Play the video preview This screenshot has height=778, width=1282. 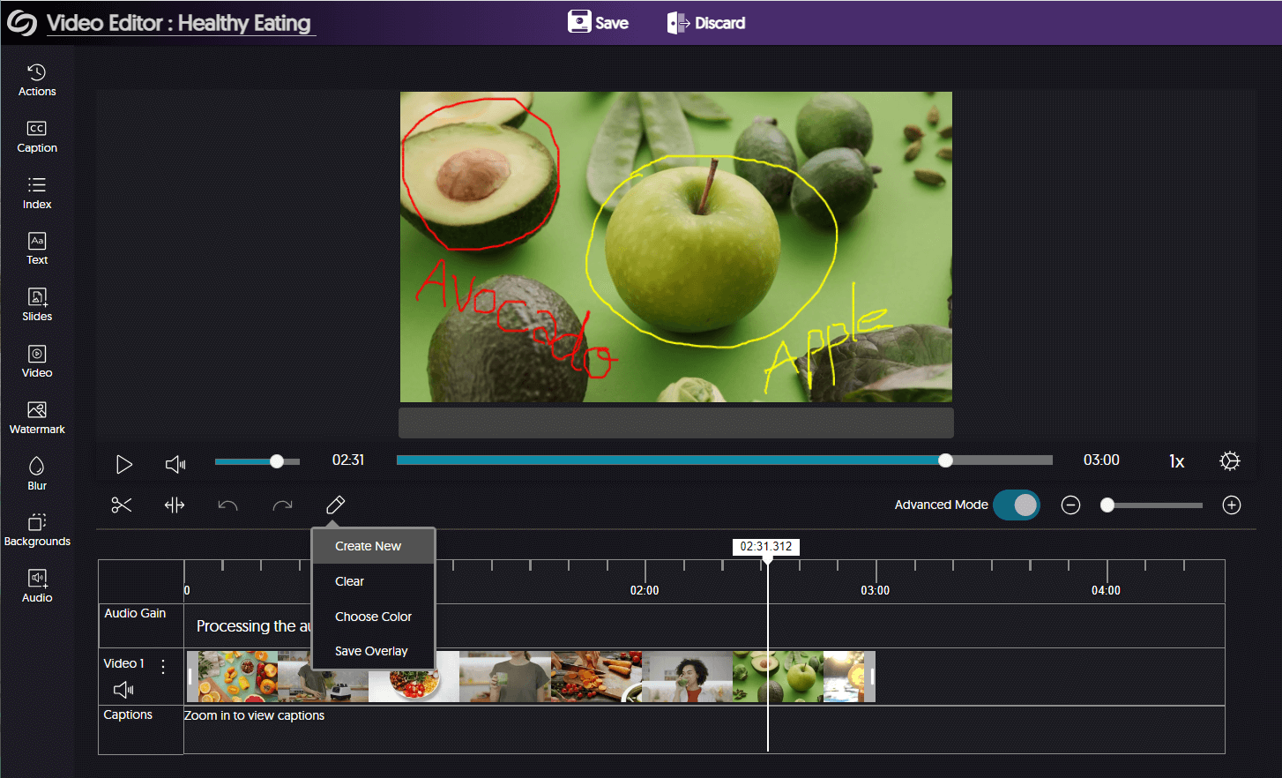(x=124, y=464)
